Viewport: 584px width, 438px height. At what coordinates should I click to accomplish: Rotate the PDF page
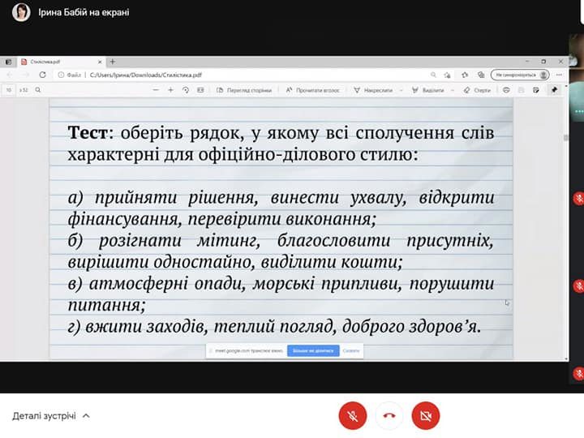(186, 90)
